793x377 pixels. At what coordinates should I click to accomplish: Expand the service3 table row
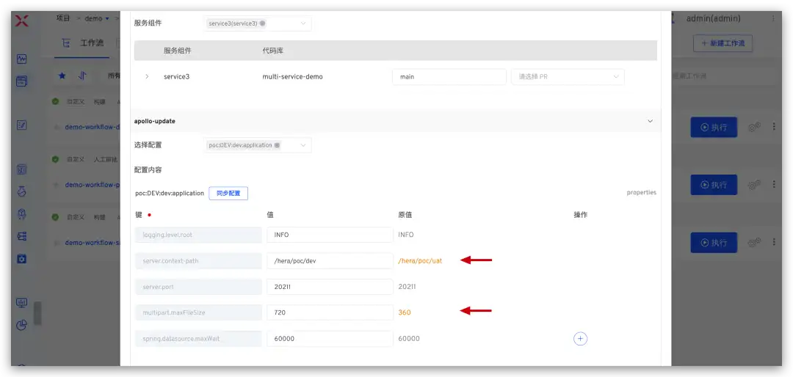click(147, 77)
